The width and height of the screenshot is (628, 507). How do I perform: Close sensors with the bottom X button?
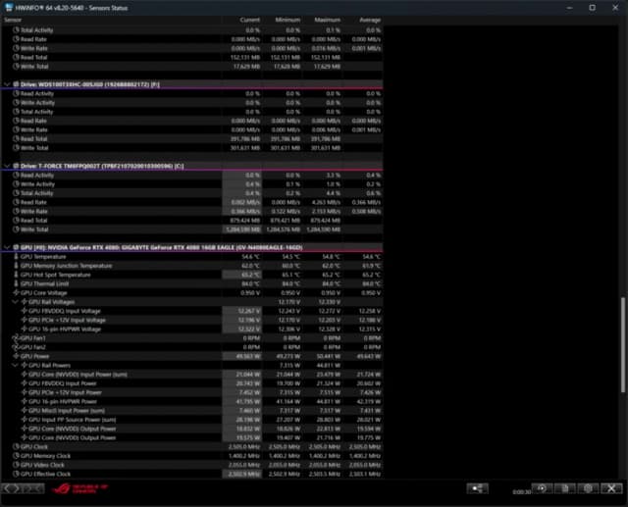coord(611,488)
